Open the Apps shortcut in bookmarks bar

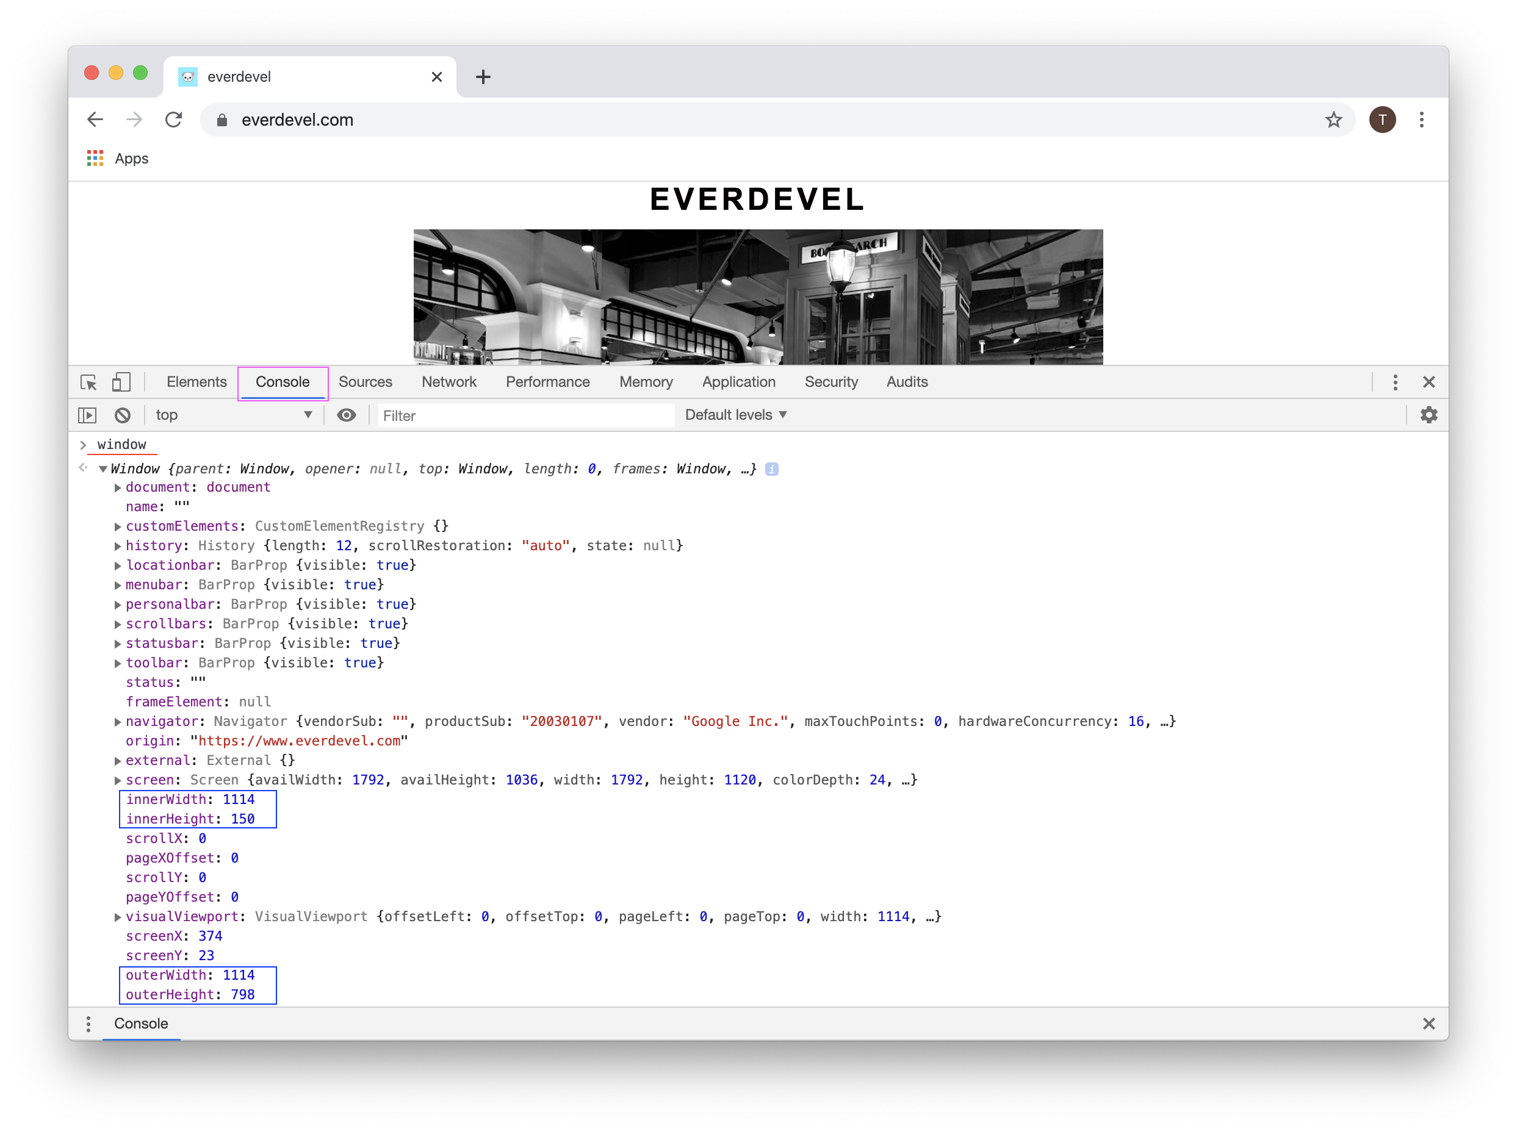pyautogui.click(x=118, y=158)
